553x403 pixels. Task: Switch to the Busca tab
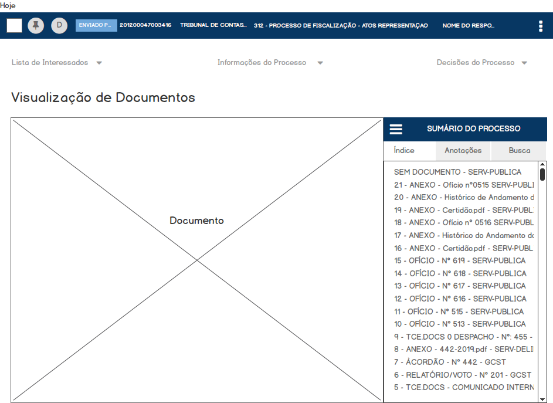(519, 151)
